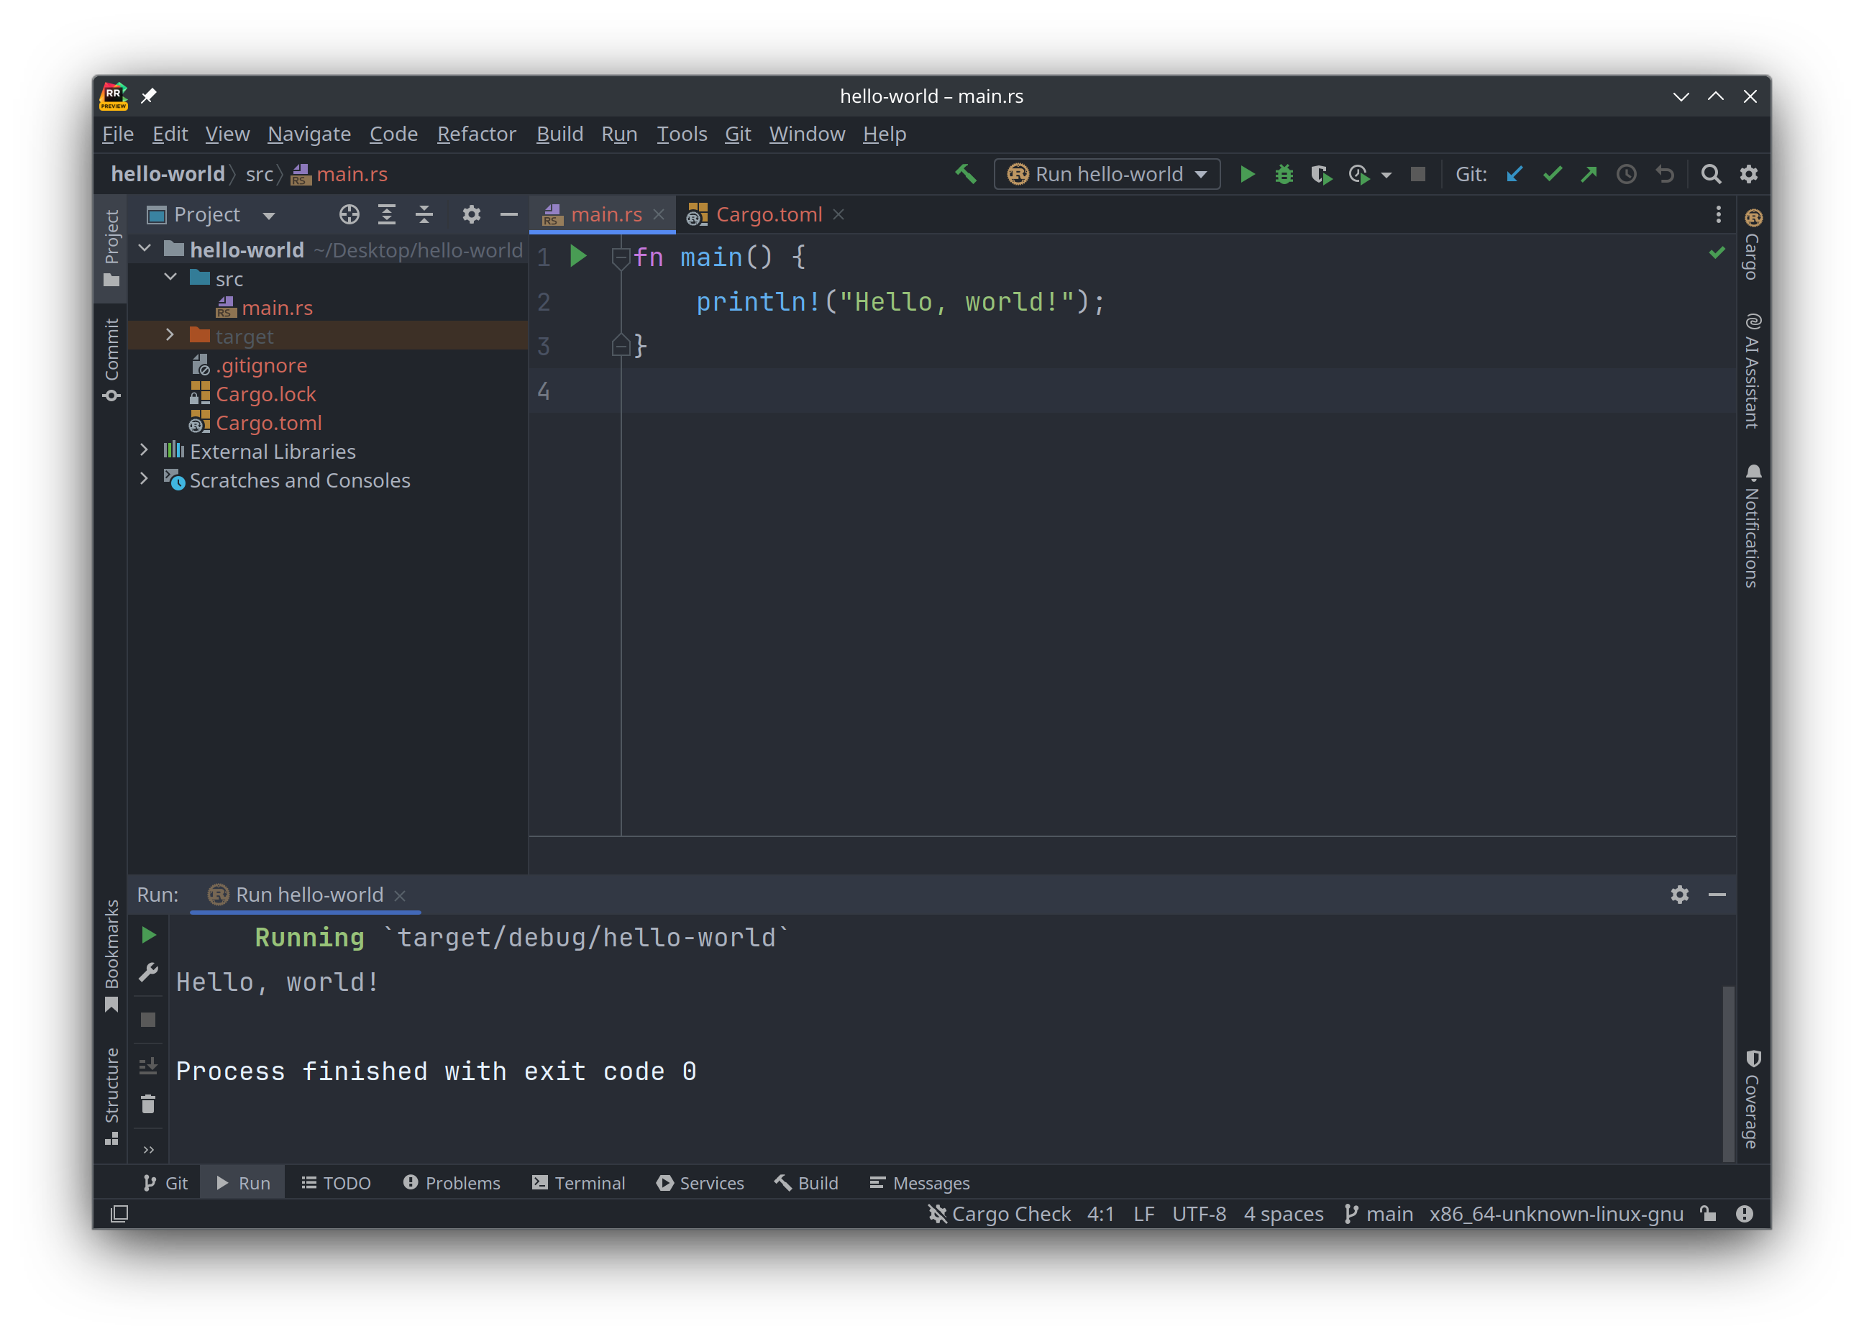Open the Coverage tool window
1864x1339 pixels.
coord(1753,1099)
